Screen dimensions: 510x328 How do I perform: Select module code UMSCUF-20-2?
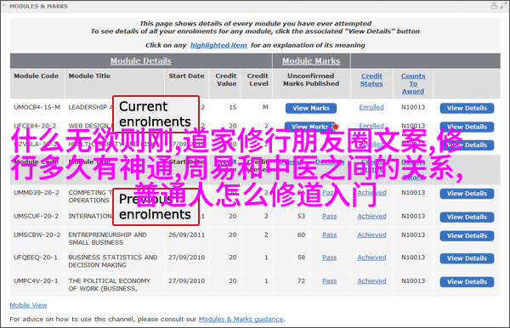coord(36,216)
